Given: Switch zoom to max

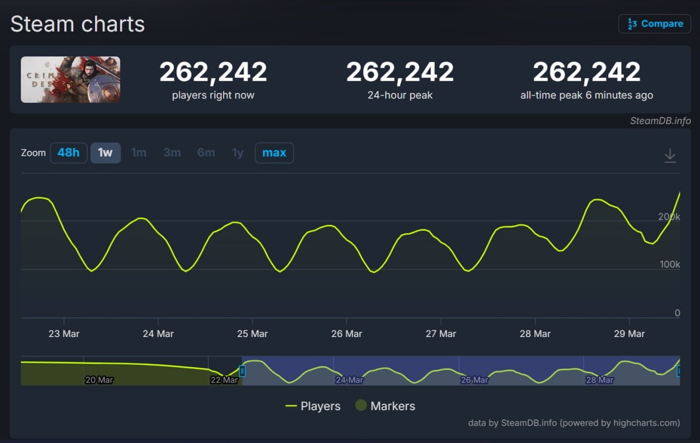Looking at the screenshot, I should (x=274, y=153).
